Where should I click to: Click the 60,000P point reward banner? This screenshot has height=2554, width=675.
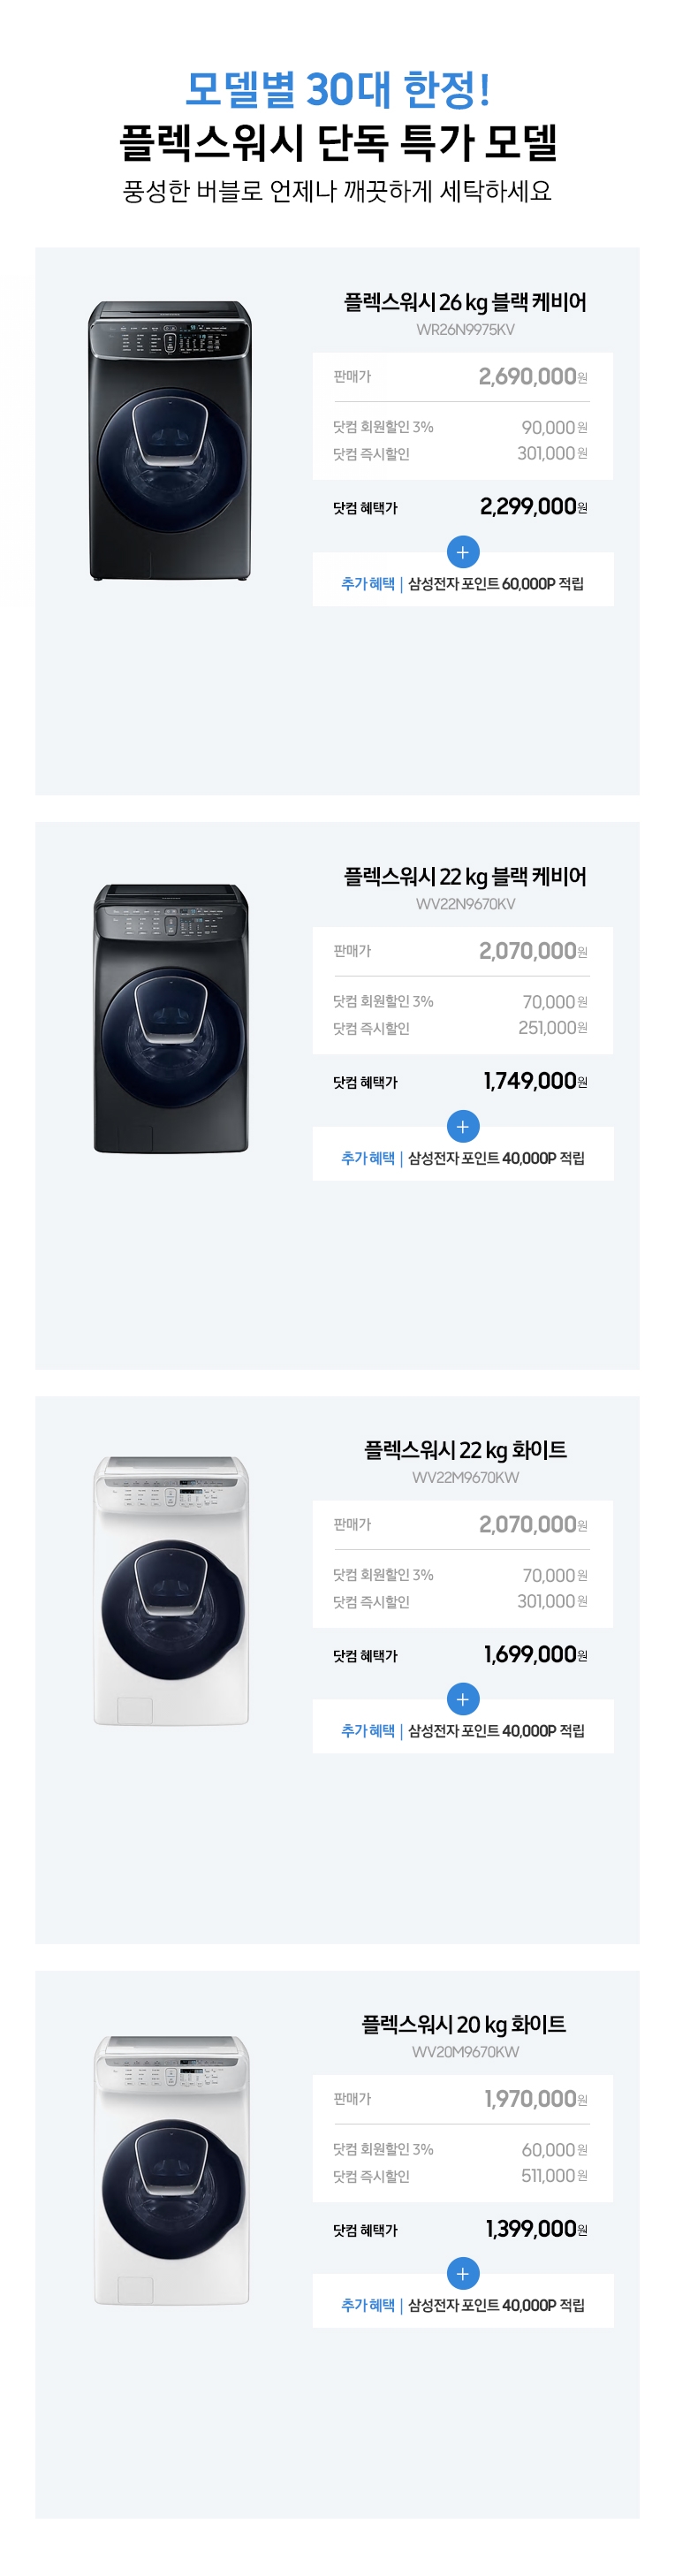463,583
